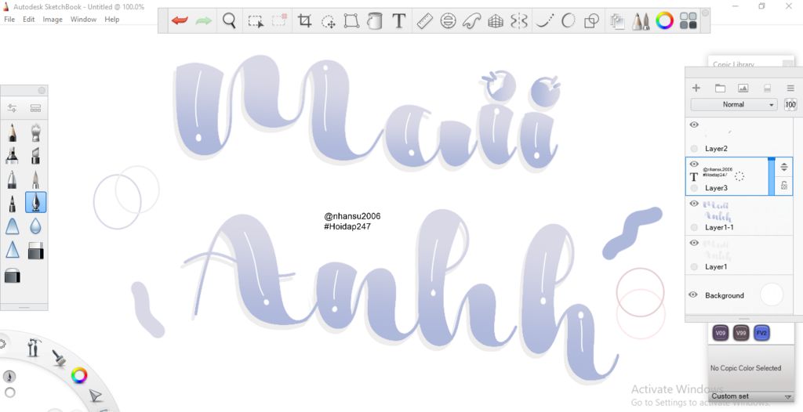
Task: Select the Distort transform tool
Action: pos(351,21)
